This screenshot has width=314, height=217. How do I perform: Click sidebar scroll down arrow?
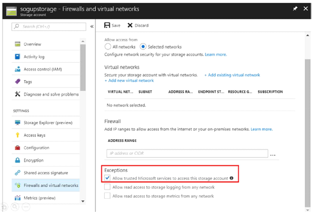point(83,201)
